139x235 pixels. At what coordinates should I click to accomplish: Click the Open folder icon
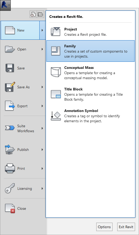click(x=10, y=49)
